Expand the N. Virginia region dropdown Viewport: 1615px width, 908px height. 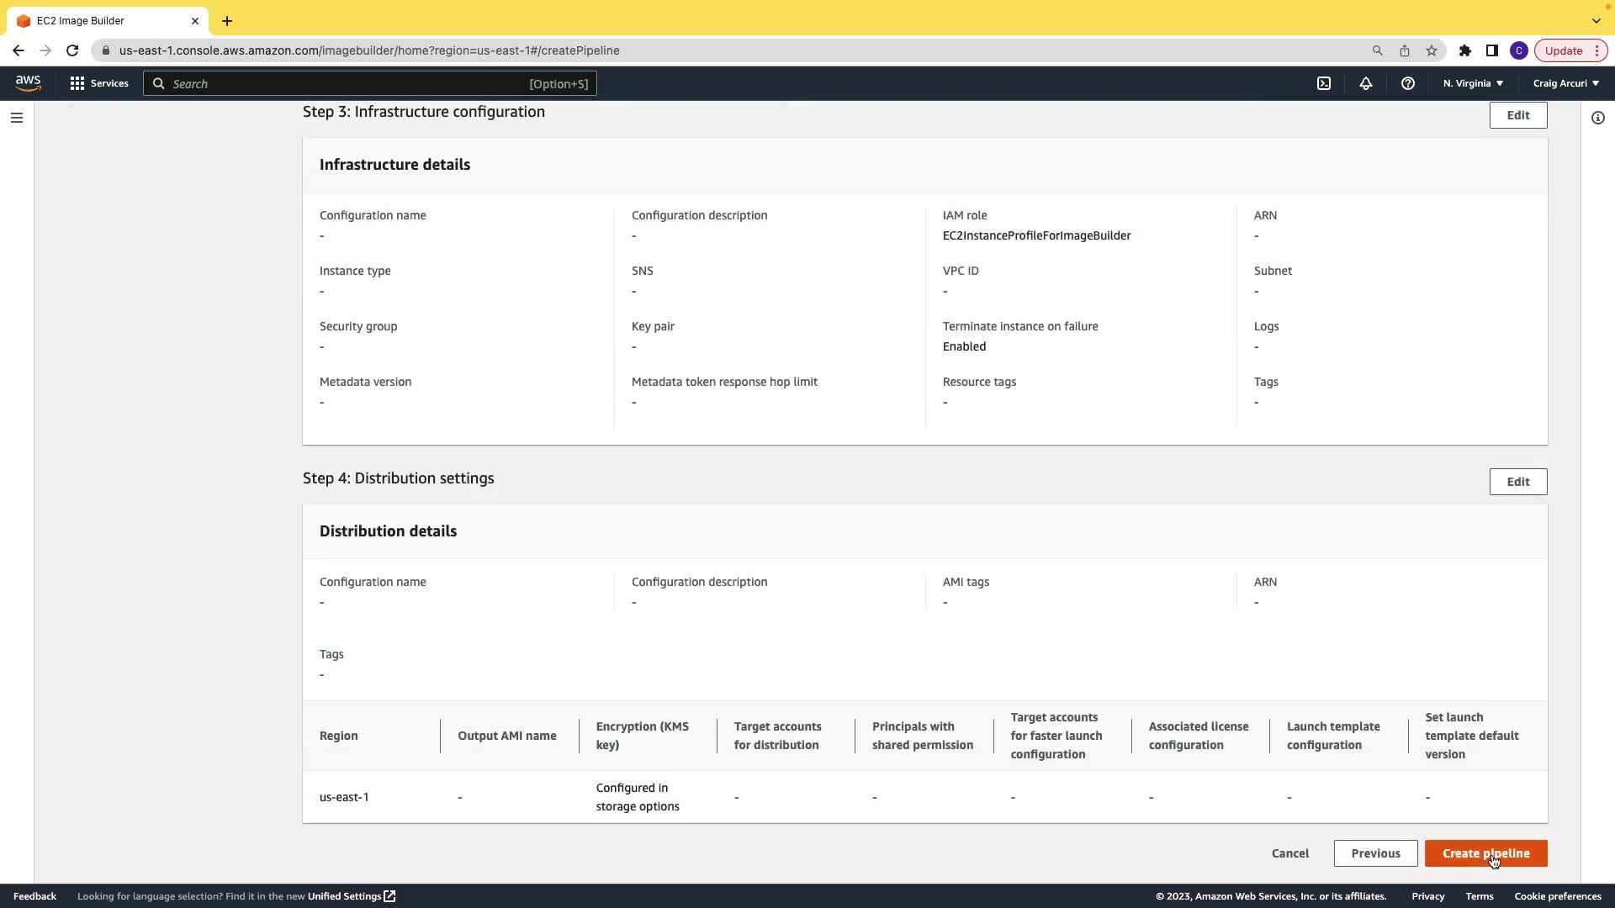(x=1473, y=83)
